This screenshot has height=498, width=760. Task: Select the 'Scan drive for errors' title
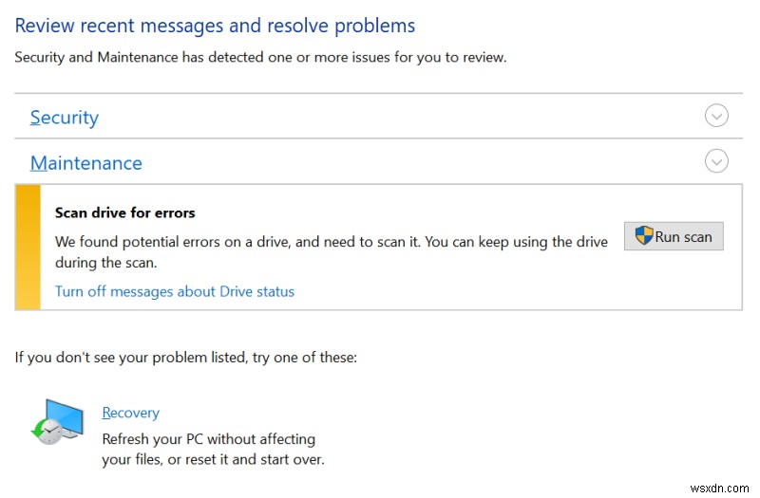pyautogui.click(x=125, y=213)
